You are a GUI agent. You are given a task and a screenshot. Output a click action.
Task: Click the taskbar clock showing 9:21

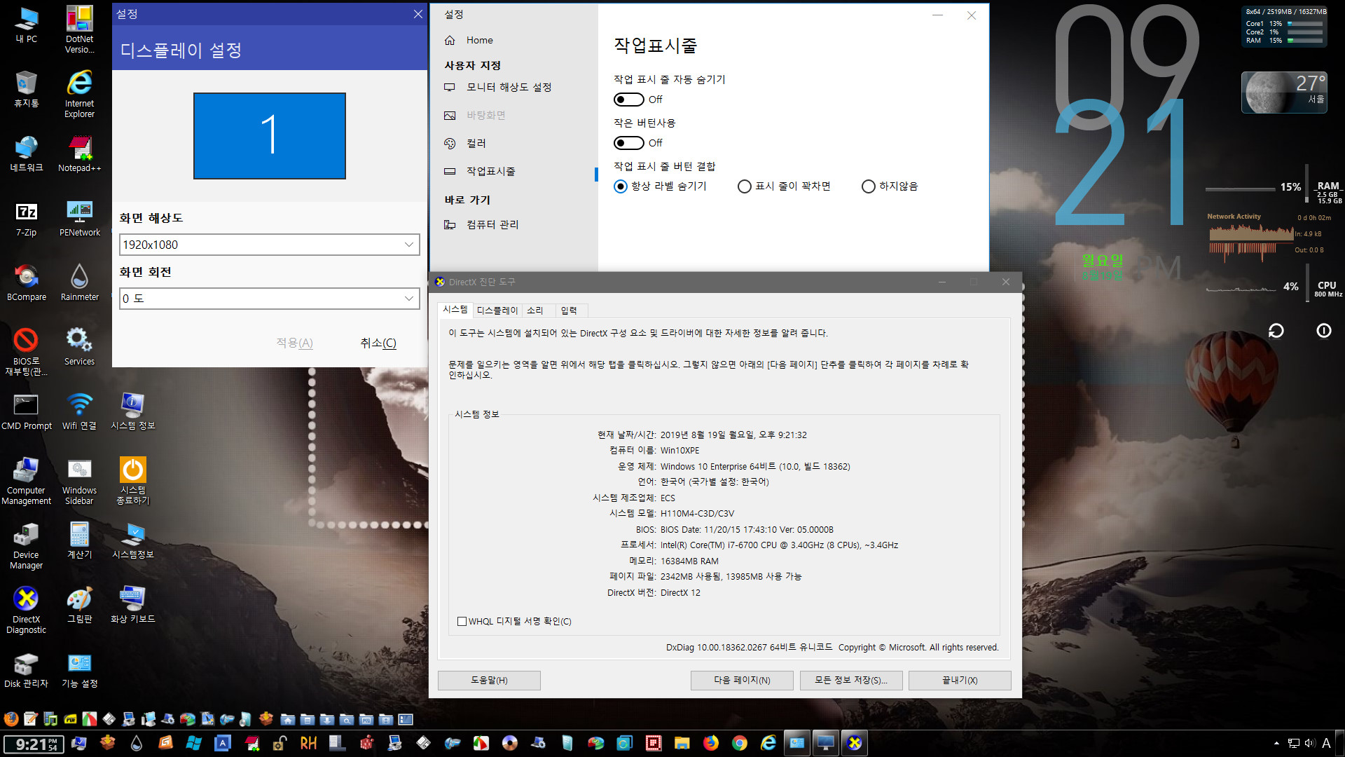pos(34,744)
